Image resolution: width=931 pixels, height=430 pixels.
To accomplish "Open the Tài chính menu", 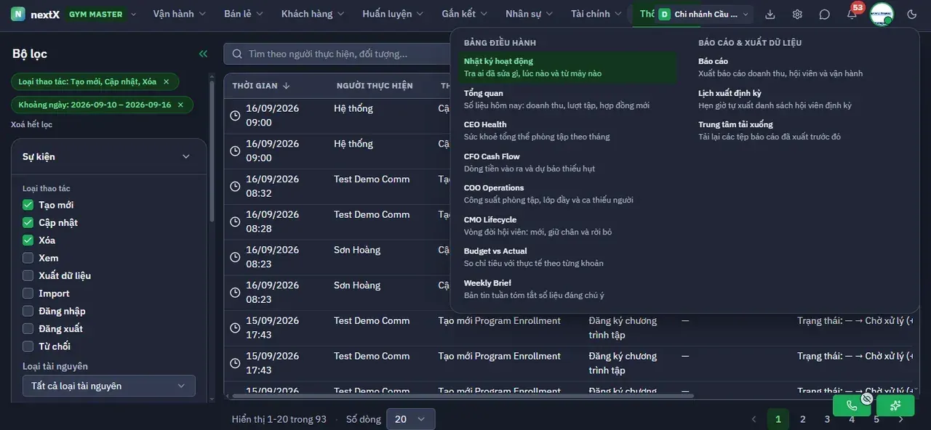I will [x=596, y=14].
